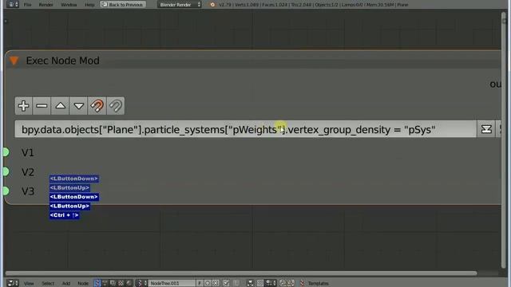Image resolution: width=511 pixels, height=287 pixels.
Task: Open the node editor type selector in bottom header
Action: click(13, 283)
